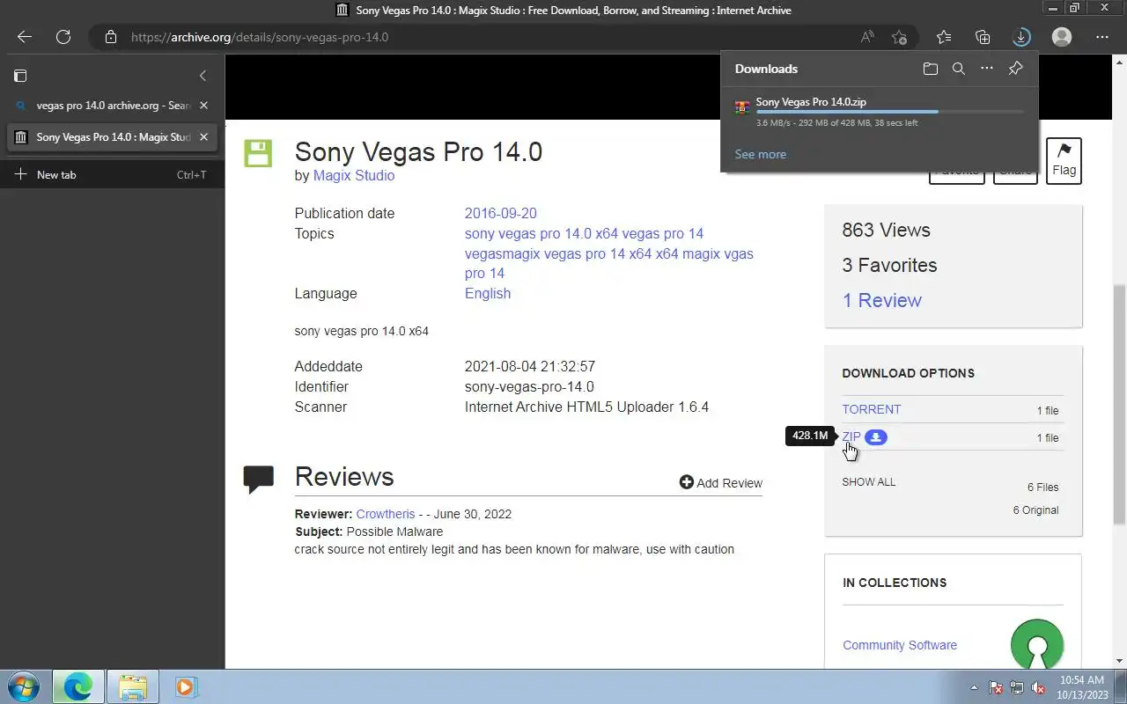The height and width of the screenshot is (704, 1127).
Task: Click the 3 Favorites text
Action: tap(889, 265)
